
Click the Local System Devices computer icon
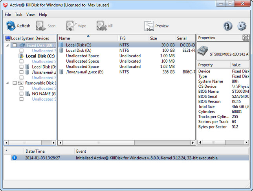pyautogui.click(x=8, y=38)
